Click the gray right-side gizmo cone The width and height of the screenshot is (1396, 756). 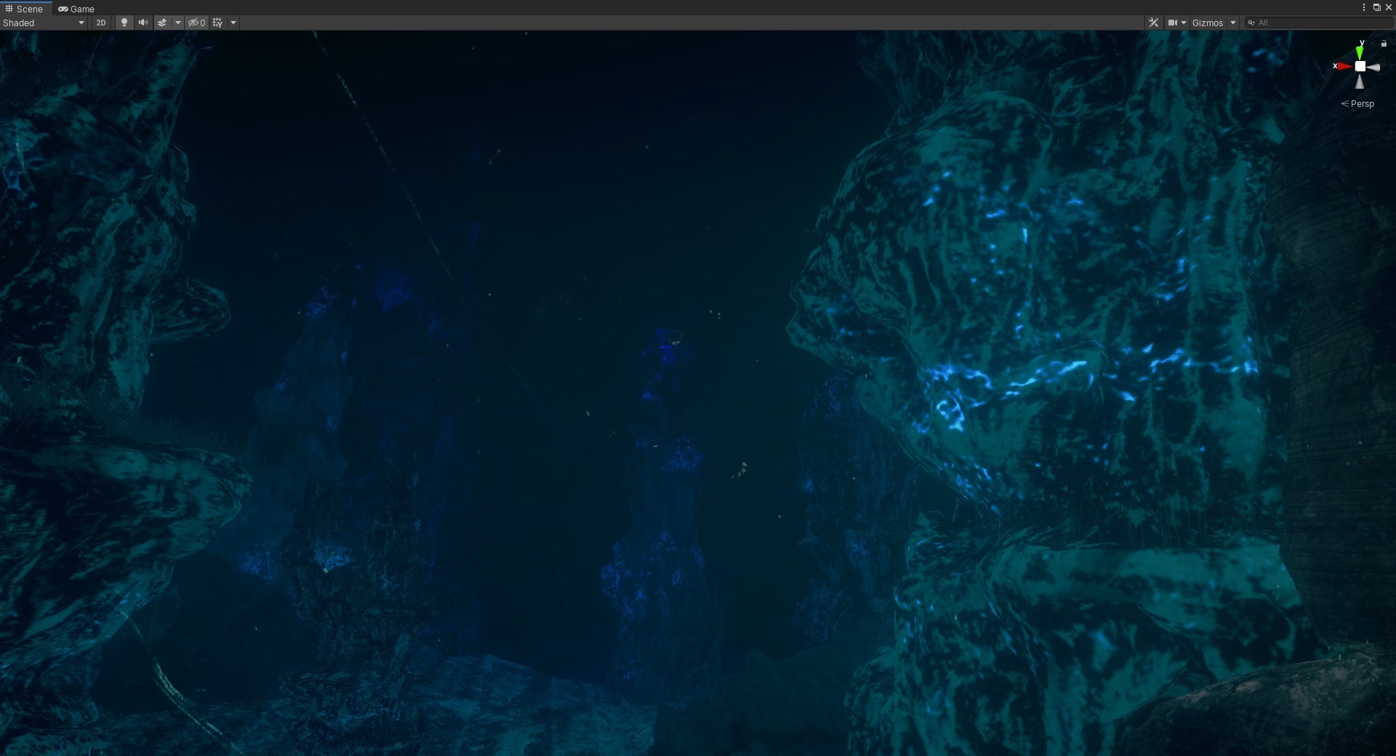tap(1373, 67)
